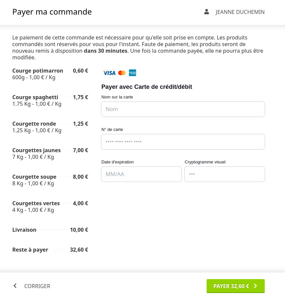Click the left chevron beside Corriger
This screenshot has width=285, height=299.
coord(15,286)
